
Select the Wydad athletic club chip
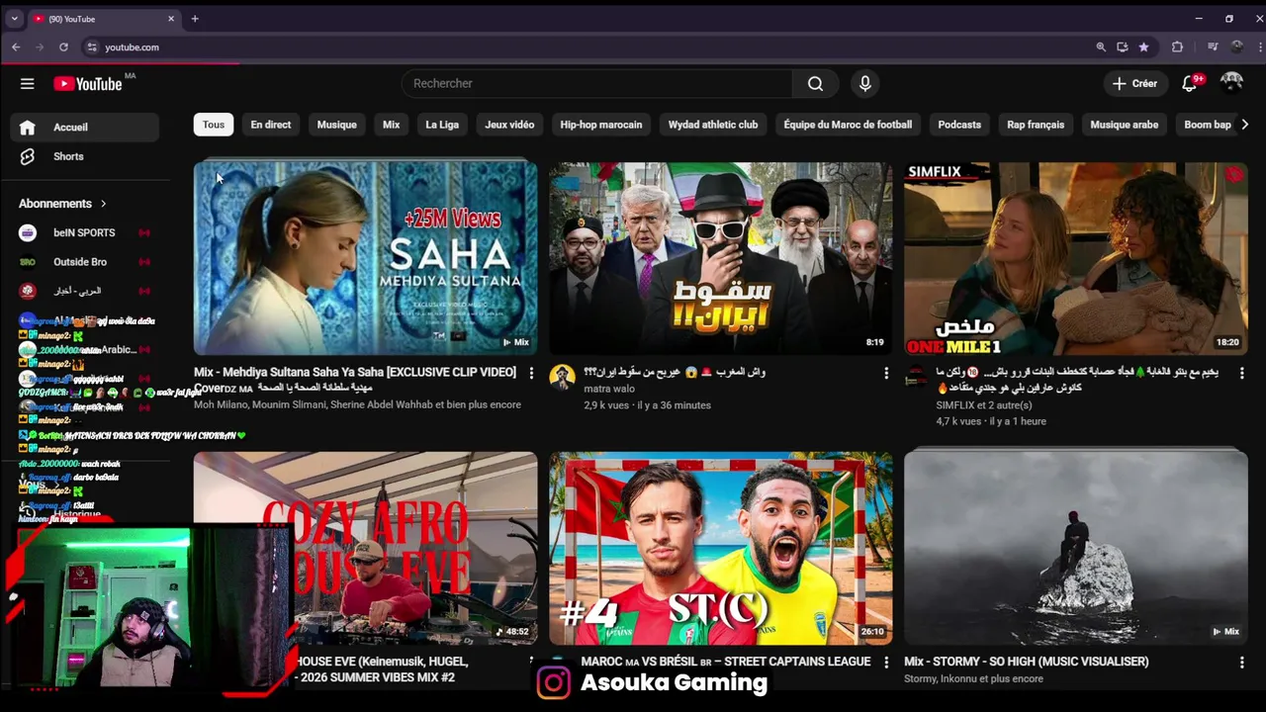click(x=713, y=125)
